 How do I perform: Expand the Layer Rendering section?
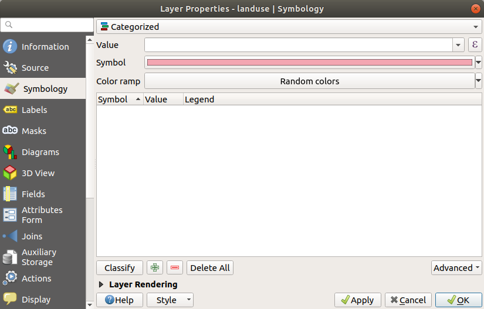(102, 284)
